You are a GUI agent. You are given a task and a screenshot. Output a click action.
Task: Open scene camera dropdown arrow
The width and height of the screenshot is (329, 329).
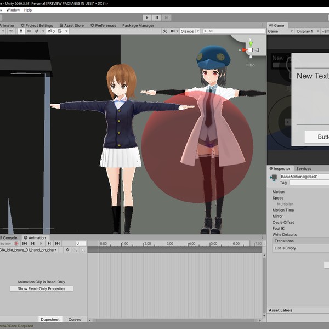click(177, 31)
